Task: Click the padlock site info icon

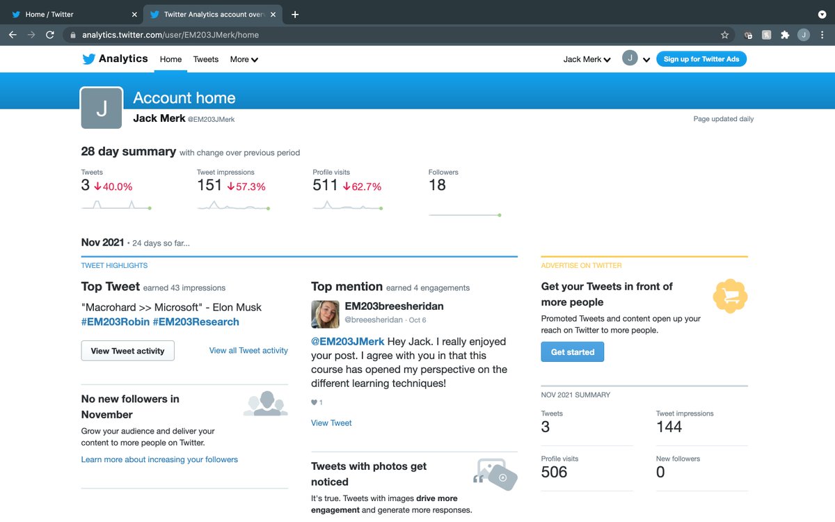Action: (x=73, y=35)
